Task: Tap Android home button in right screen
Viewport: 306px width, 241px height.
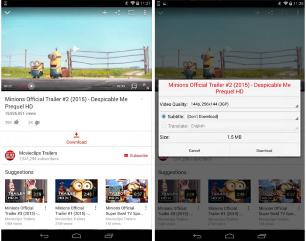Action: pyautogui.click(x=229, y=236)
